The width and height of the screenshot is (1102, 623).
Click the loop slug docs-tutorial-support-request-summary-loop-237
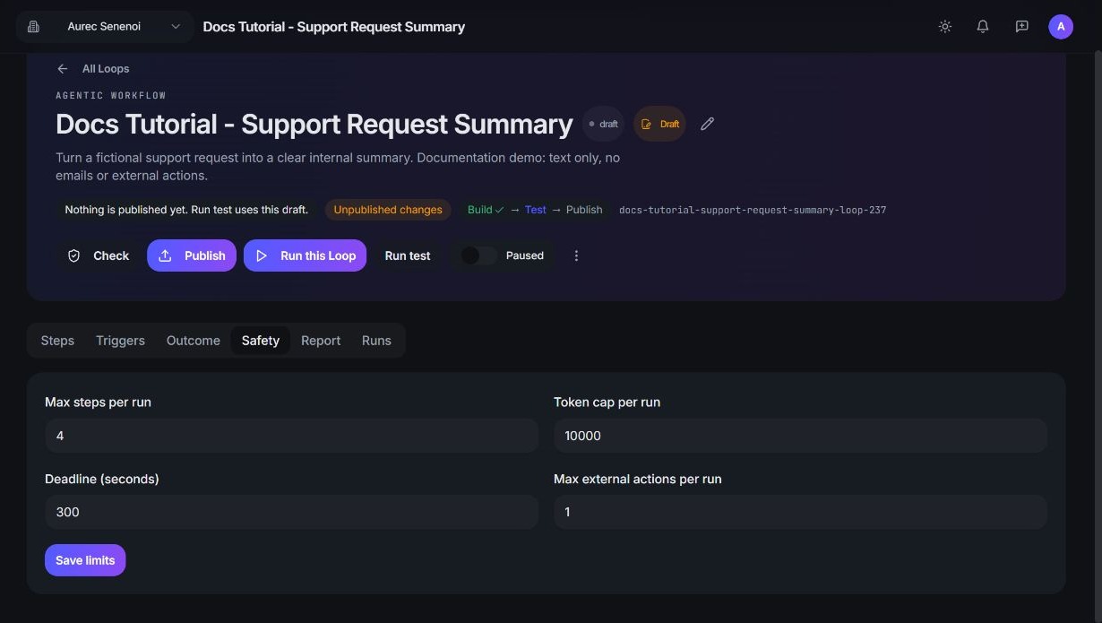753,210
